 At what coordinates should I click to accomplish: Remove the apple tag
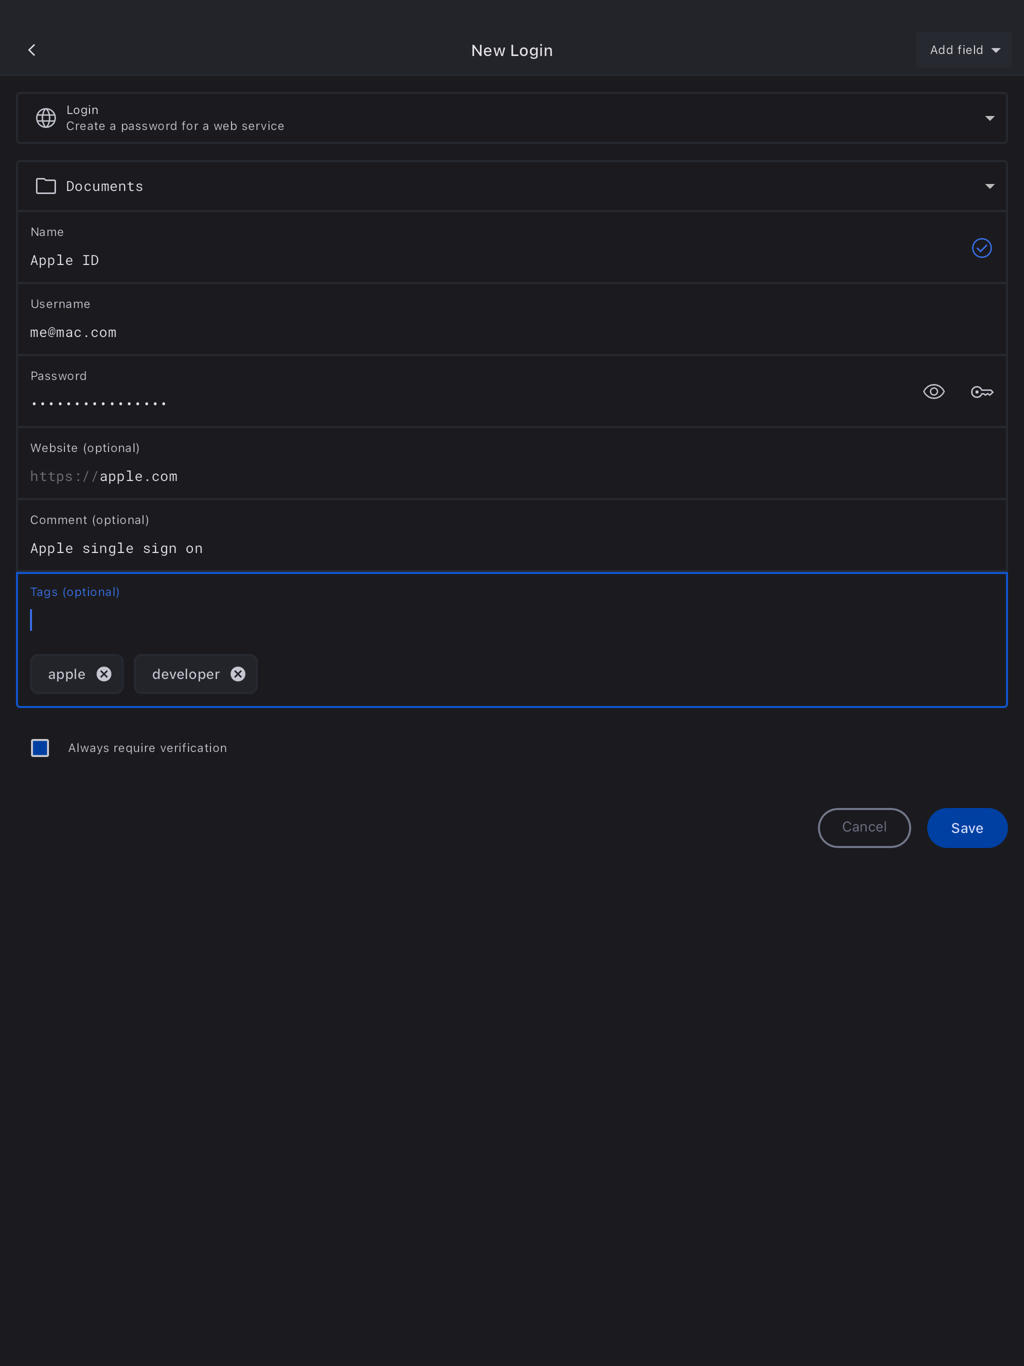(104, 674)
